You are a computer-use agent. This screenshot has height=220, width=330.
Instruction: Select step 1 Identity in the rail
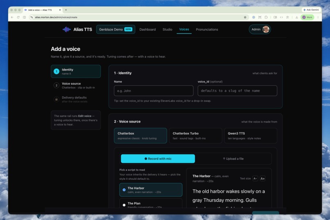coord(76,71)
